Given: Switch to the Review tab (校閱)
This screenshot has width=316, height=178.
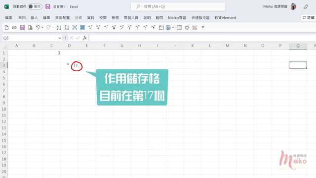Looking at the screenshot, I should click(x=103, y=18).
